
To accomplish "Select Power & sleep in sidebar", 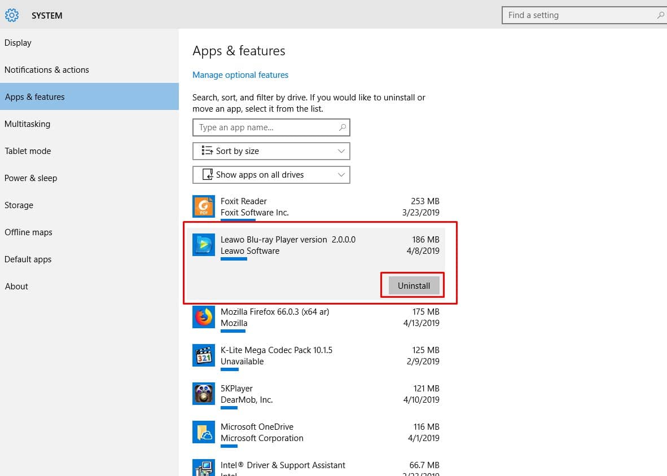I will tap(31, 178).
